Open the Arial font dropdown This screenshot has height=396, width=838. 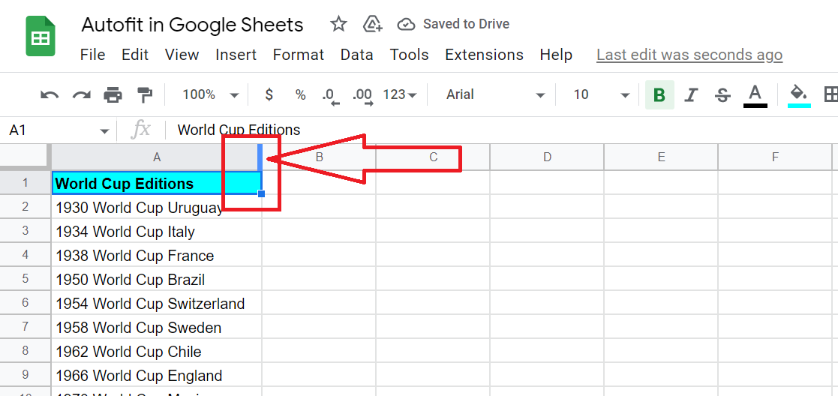(495, 95)
